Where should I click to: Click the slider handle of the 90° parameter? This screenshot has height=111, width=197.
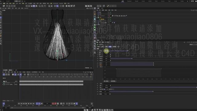pos(132,59)
